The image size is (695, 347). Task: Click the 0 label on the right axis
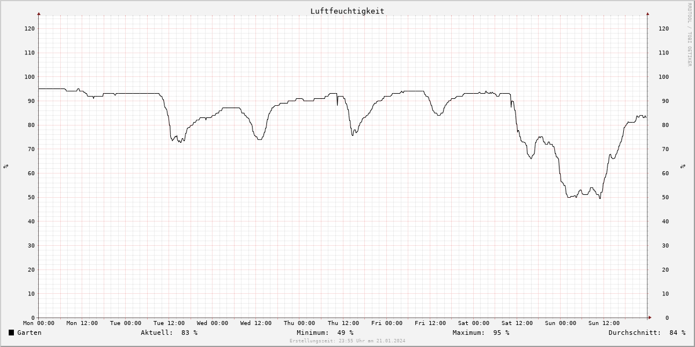click(667, 318)
